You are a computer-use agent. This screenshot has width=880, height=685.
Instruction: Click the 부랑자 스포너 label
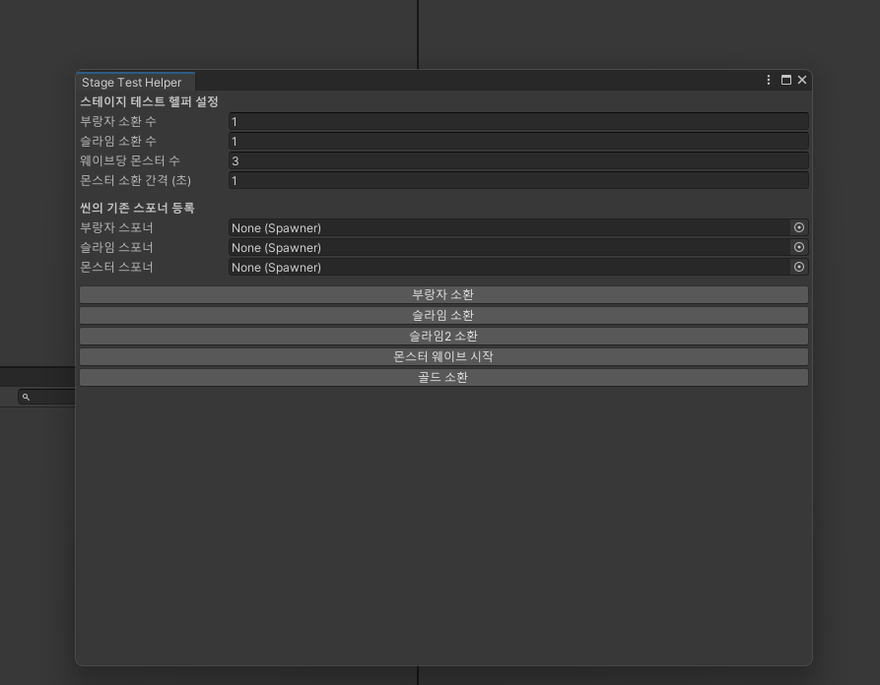tap(116, 227)
